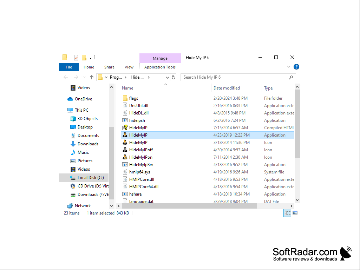Select Local Disk (C:) in the sidebar
The width and height of the screenshot is (360, 270).
(84, 178)
